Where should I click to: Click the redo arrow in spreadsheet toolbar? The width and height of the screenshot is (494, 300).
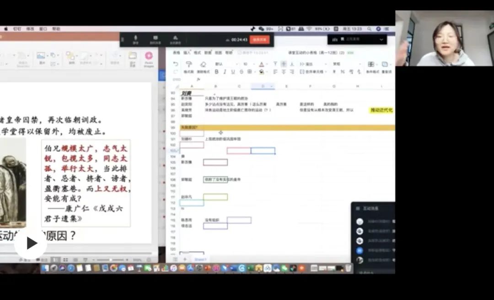click(176, 72)
